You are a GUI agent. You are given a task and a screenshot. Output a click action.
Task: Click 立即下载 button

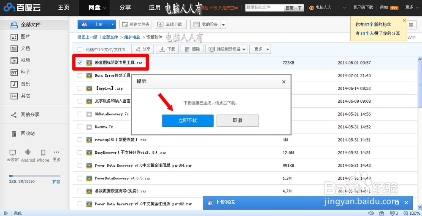pos(188,120)
